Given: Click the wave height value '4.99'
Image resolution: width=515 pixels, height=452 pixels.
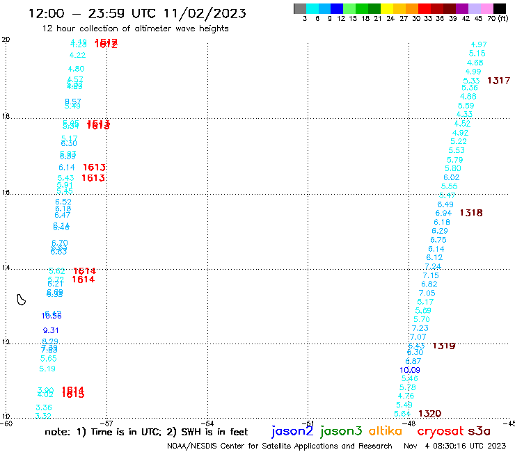Looking at the screenshot, I should (x=473, y=72).
